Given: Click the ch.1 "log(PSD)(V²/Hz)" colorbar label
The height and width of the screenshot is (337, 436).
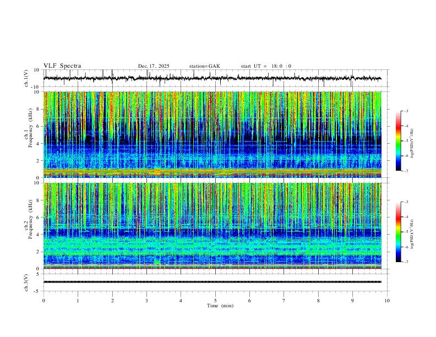Looking at the screenshot, I should [x=412, y=144].
